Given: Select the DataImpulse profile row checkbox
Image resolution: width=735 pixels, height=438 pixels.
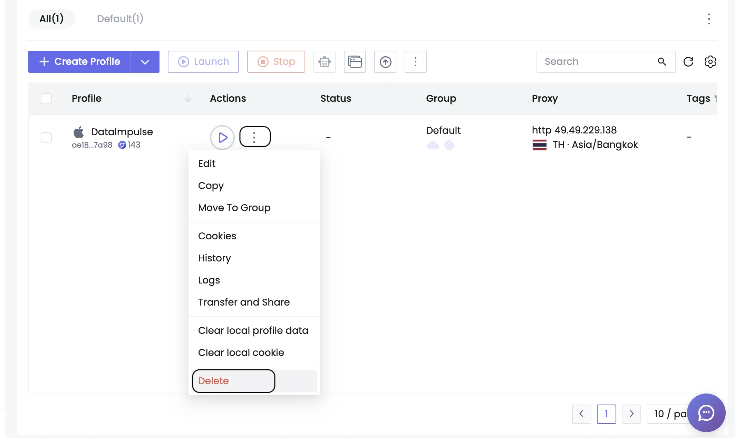Looking at the screenshot, I should point(46,138).
